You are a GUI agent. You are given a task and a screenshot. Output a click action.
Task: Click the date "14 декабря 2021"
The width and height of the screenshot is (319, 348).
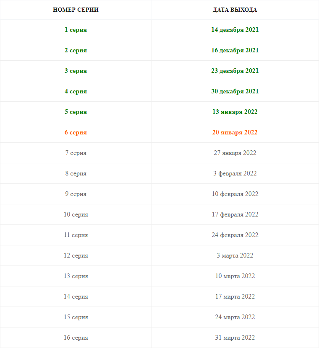[x=235, y=30]
